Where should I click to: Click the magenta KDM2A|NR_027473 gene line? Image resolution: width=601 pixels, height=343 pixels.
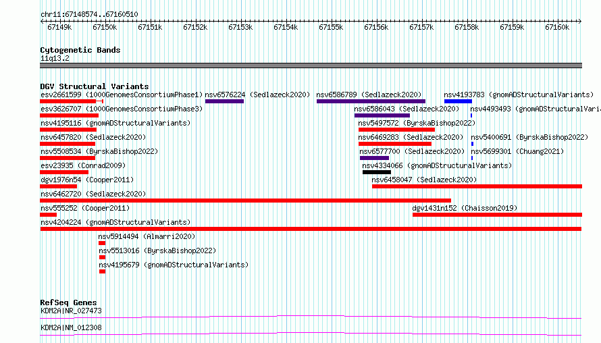[311, 317]
